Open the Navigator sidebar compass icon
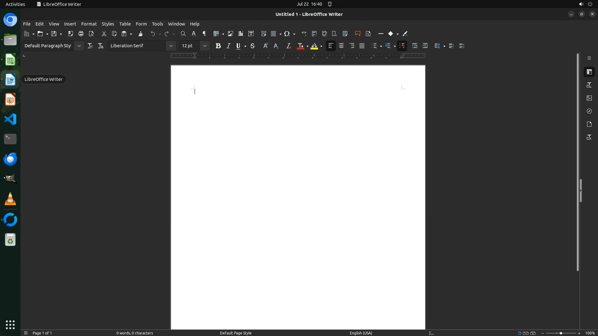 click(589, 111)
